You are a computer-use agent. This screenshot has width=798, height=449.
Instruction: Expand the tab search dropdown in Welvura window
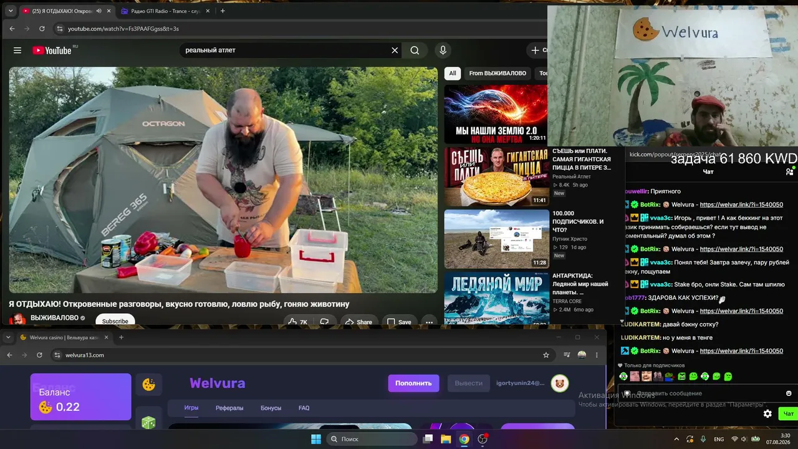click(x=7, y=337)
